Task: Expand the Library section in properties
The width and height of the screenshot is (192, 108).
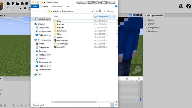Action: pos(146,24)
